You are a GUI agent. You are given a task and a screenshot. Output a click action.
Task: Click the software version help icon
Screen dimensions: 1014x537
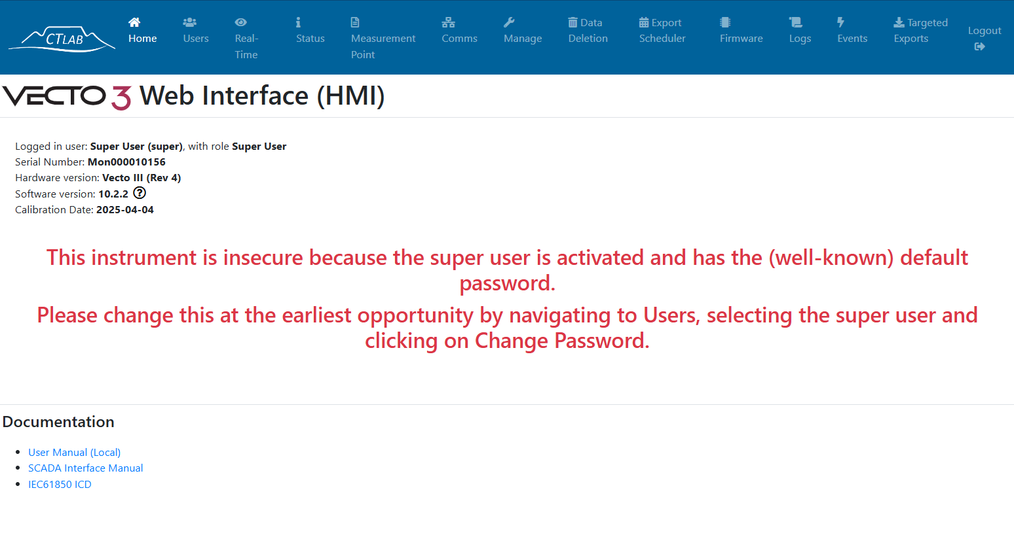(x=140, y=193)
